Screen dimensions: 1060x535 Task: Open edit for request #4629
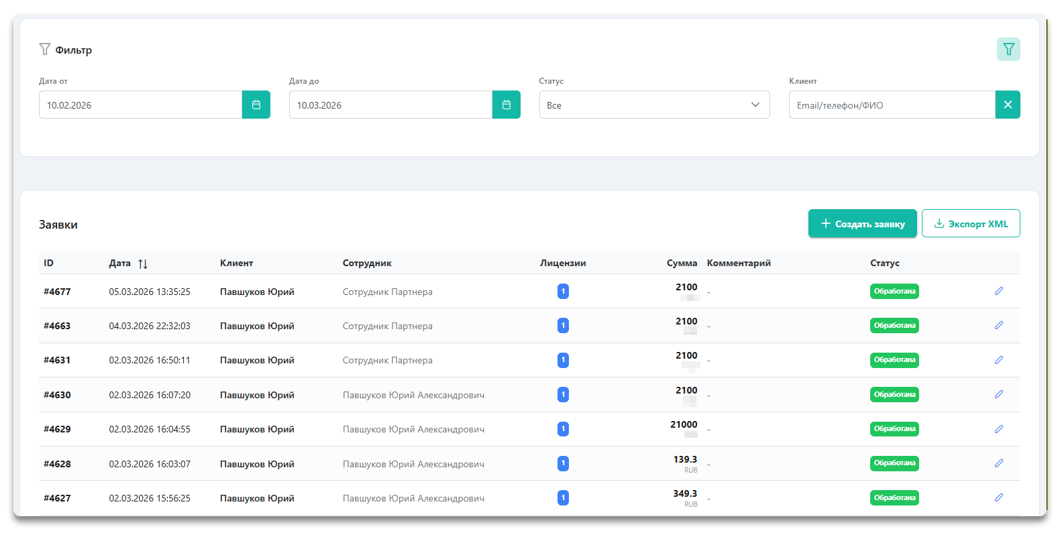click(x=998, y=429)
